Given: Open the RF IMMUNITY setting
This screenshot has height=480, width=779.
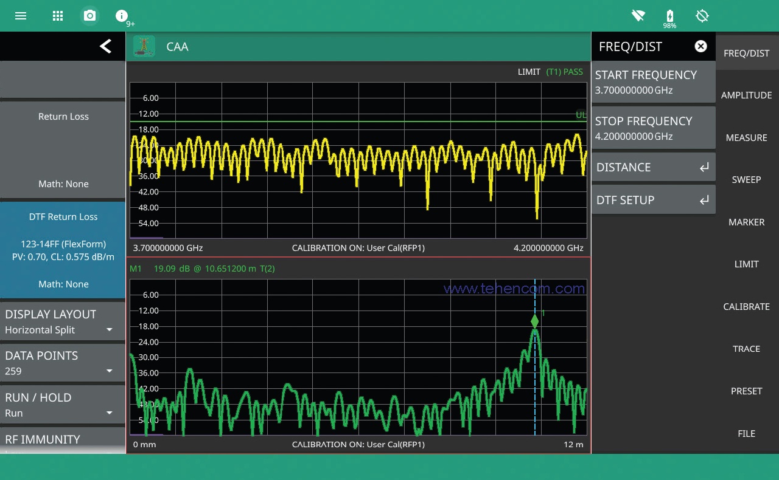Looking at the screenshot, I should tap(63, 441).
